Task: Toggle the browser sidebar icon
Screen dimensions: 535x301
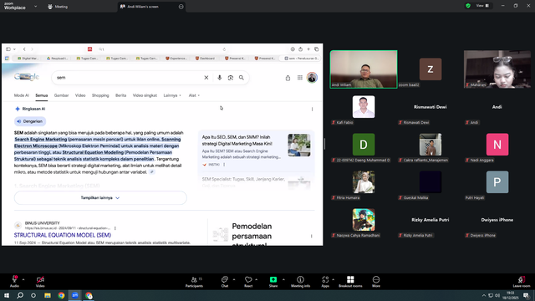Action: point(8,49)
